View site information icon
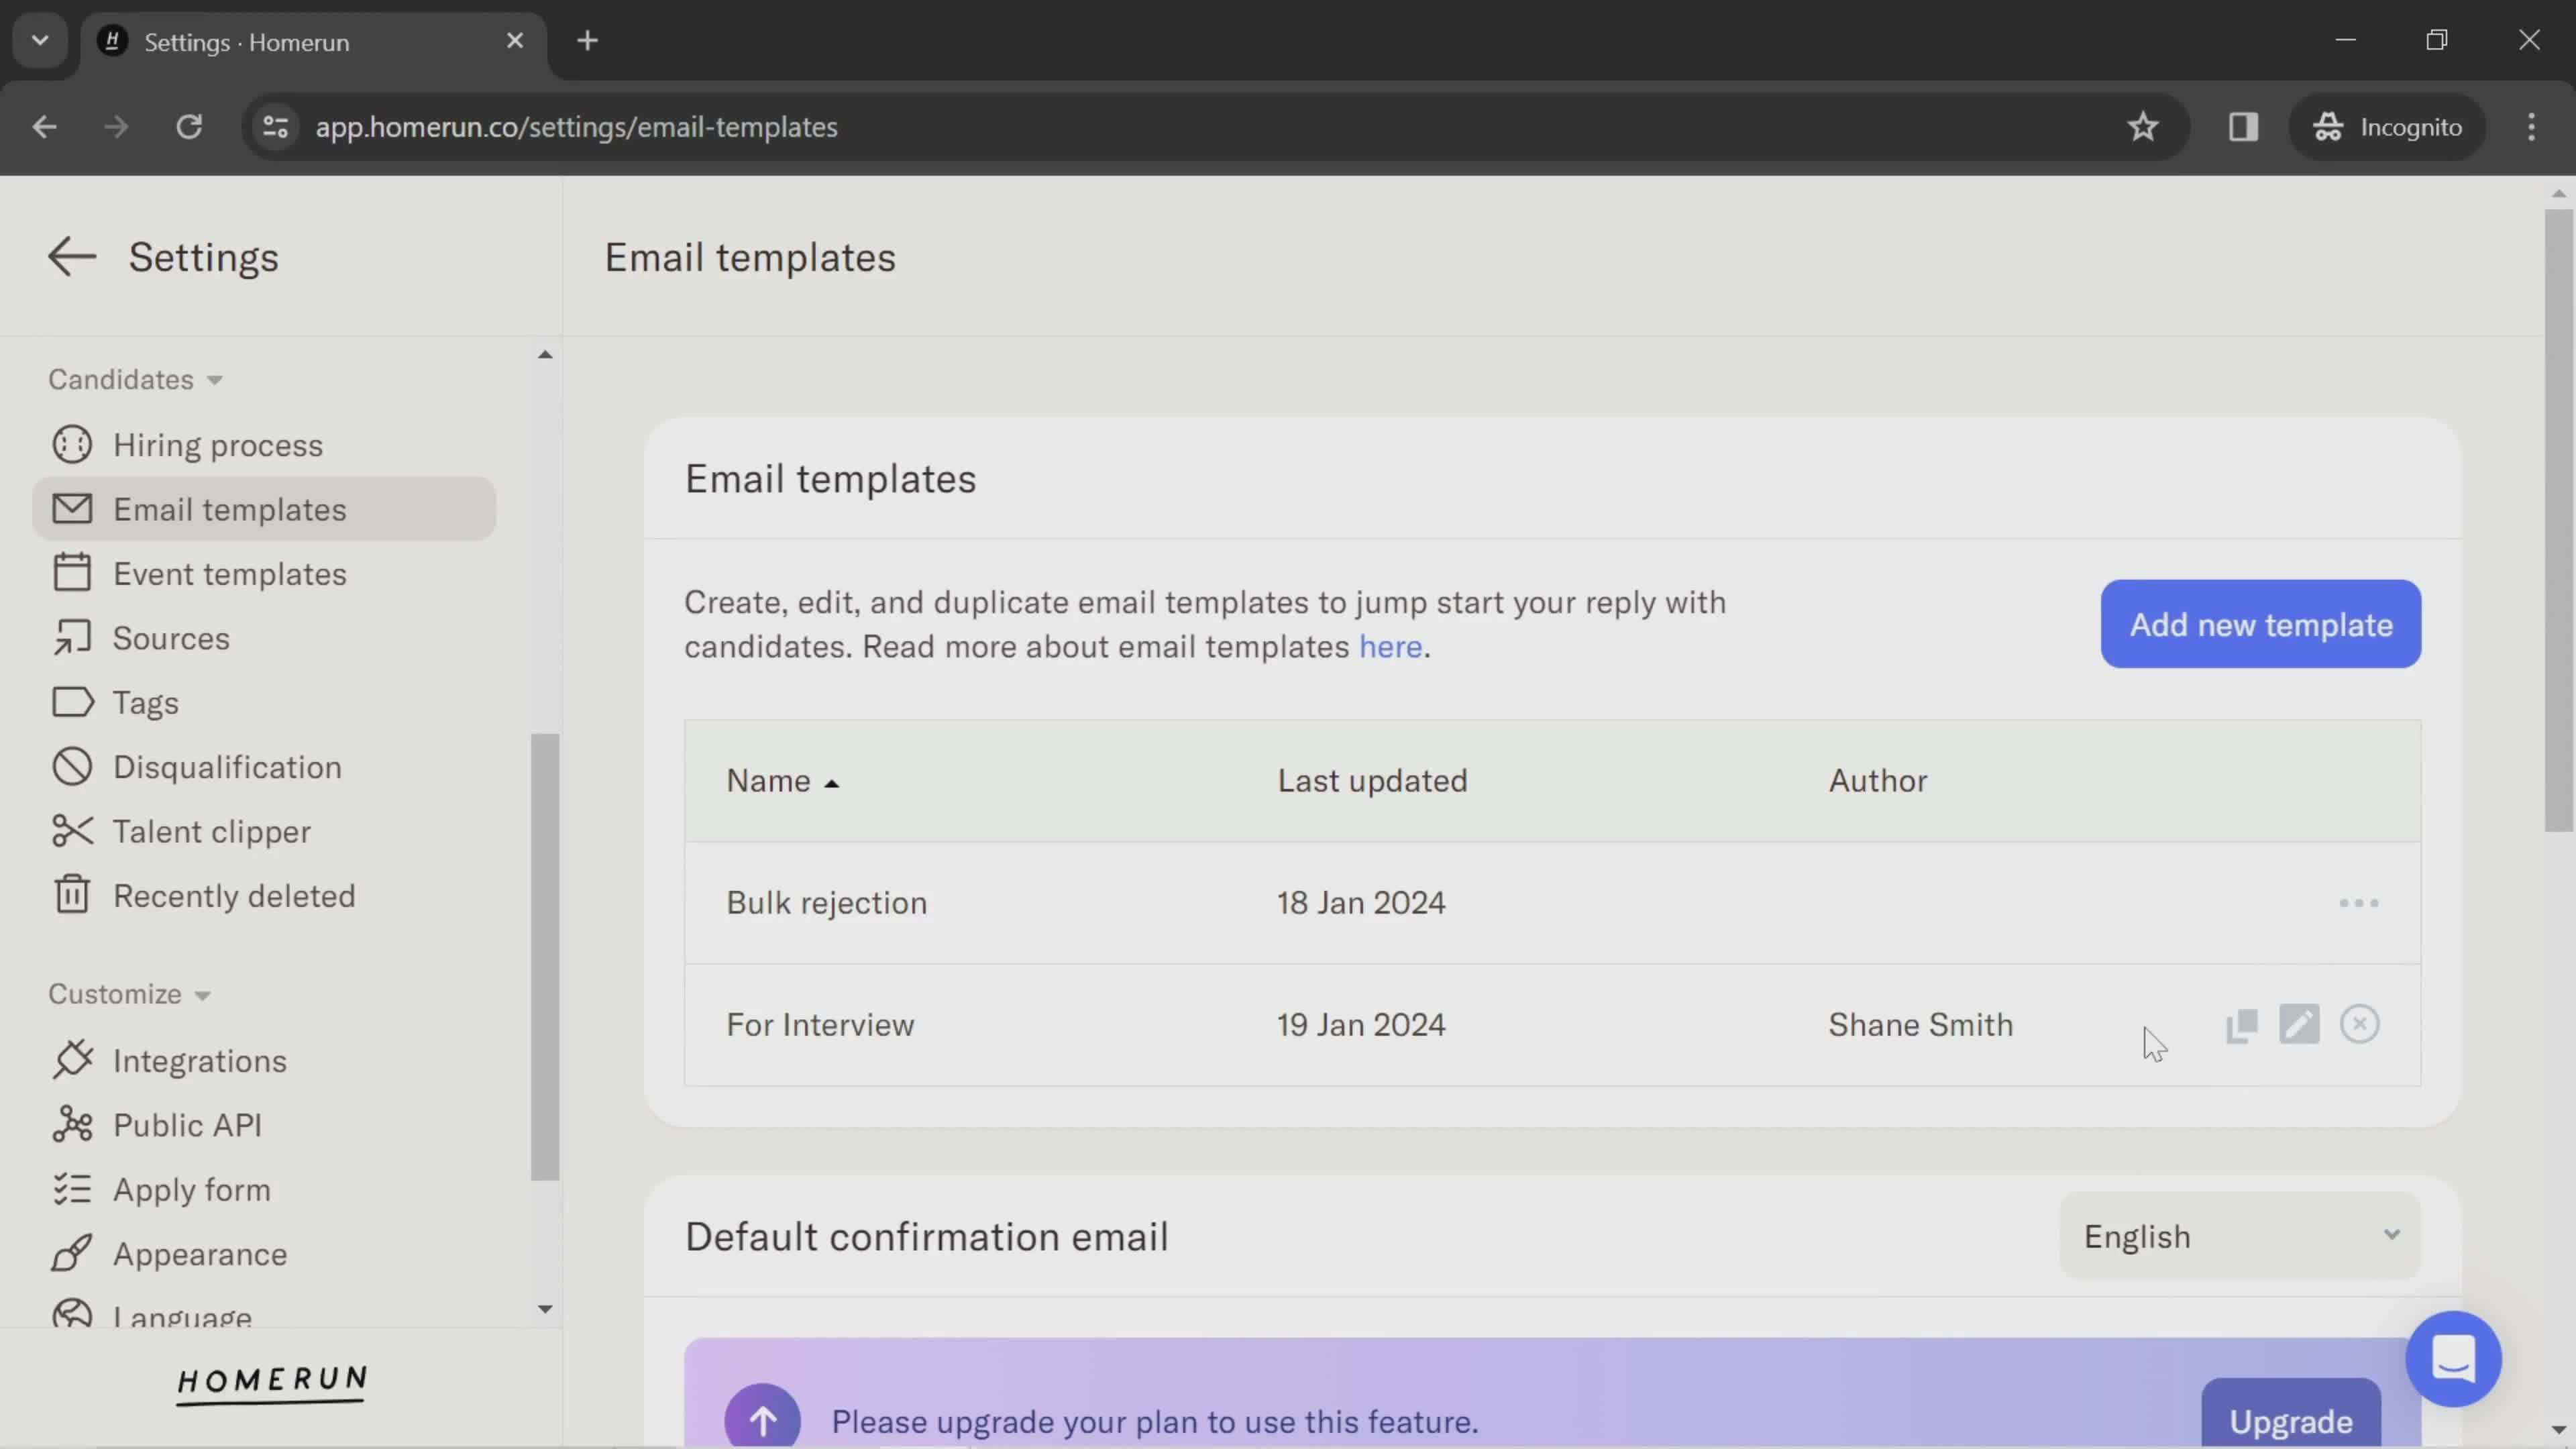The width and height of the screenshot is (2576, 1449). 275,127
